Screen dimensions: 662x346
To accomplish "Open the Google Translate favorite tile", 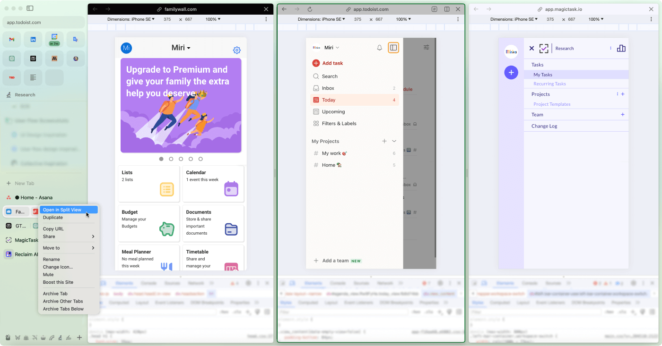I will [x=76, y=40].
